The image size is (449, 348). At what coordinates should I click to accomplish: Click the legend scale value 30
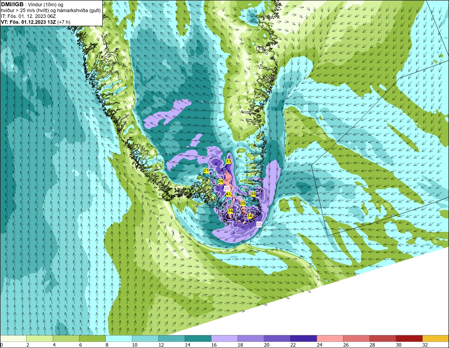(399, 345)
